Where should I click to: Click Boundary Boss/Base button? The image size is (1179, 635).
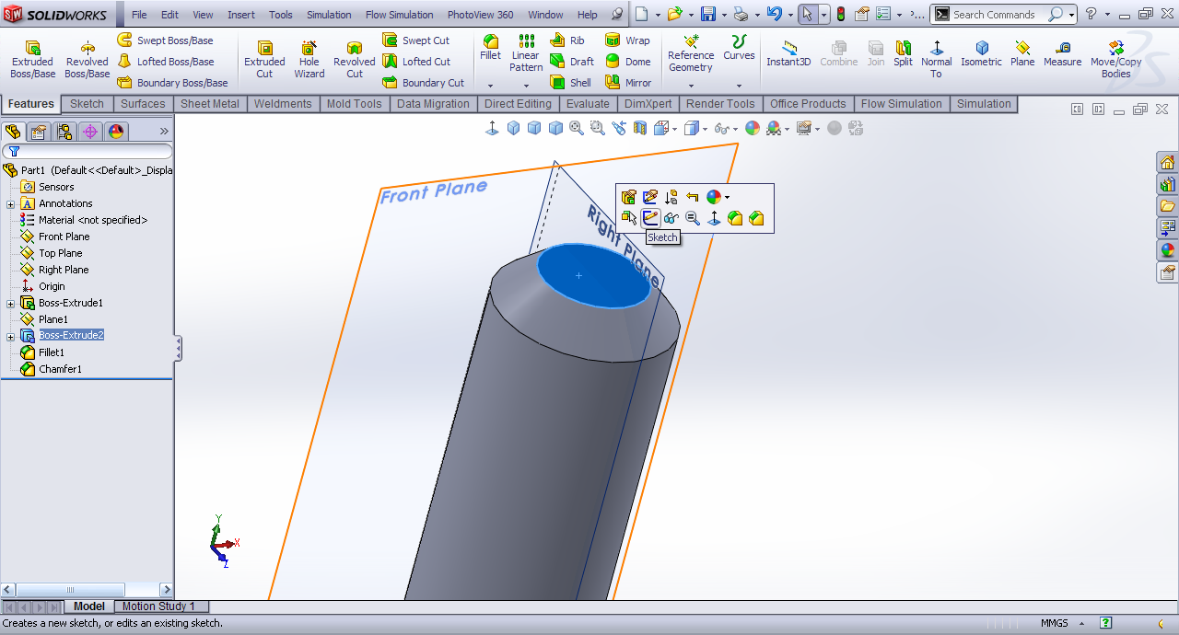pos(173,83)
